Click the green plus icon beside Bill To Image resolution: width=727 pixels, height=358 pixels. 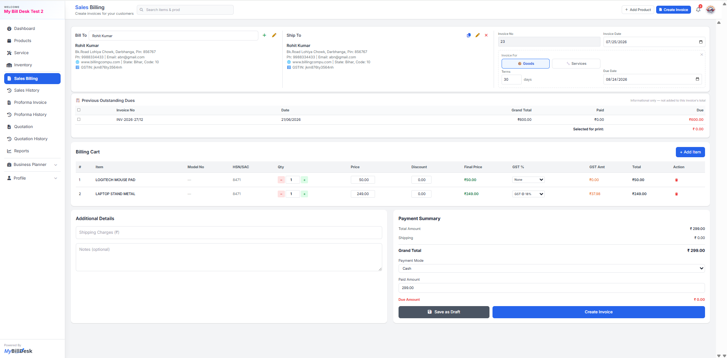pyautogui.click(x=264, y=35)
